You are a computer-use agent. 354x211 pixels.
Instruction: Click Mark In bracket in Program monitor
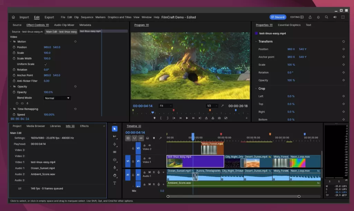tap(161, 118)
